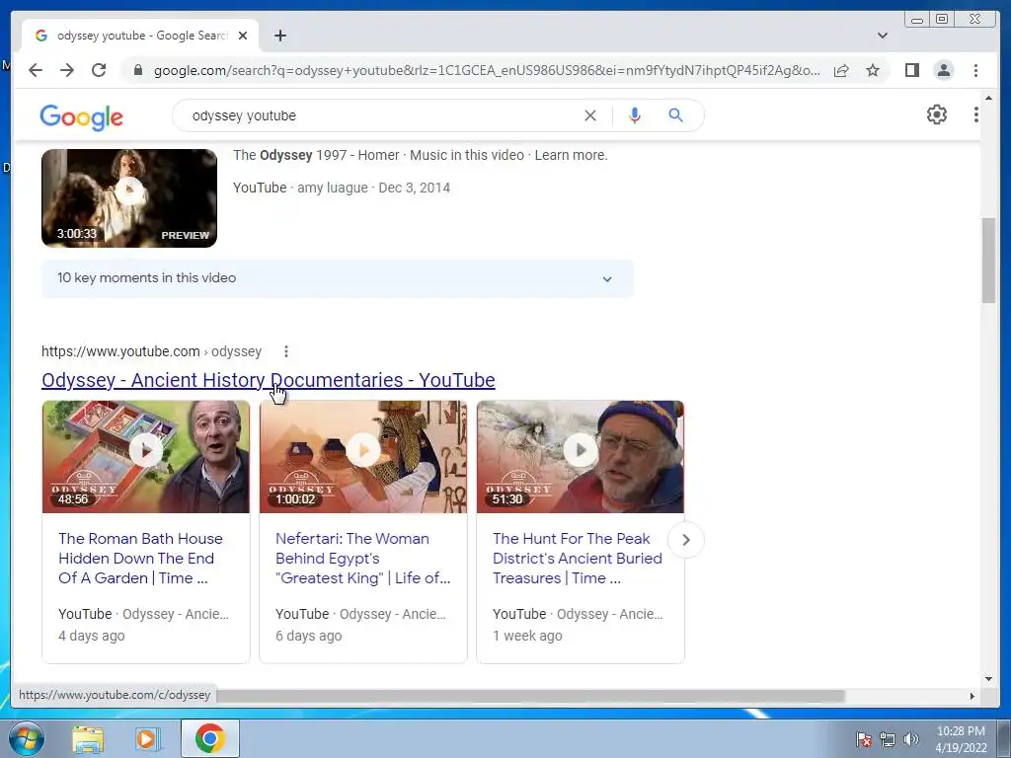The height and width of the screenshot is (758, 1011).
Task: Click the Chrome taskbar icon
Action: tap(209, 738)
